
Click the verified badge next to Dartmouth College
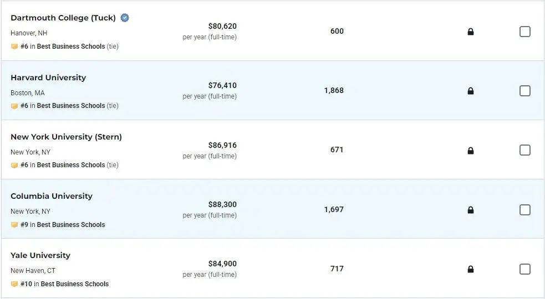(125, 18)
